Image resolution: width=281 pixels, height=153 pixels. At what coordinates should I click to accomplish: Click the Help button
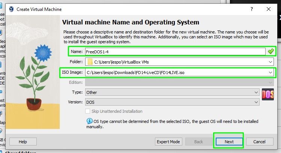(23, 142)
